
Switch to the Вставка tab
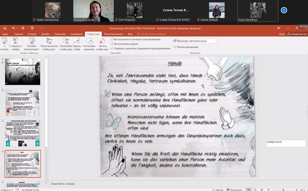tap(32, 34)
